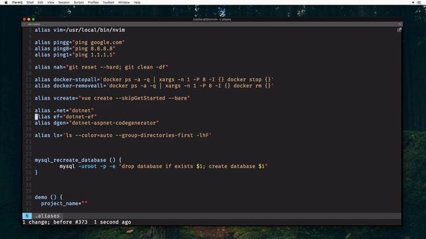Click the alias docker-stopall line
426x239 pixels.
click(x=154, y=80)
